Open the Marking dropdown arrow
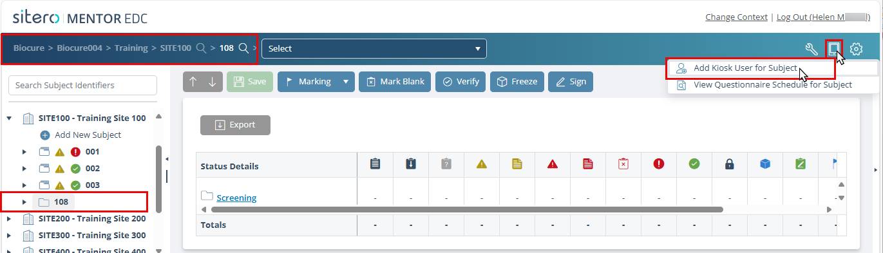Image resolution: width=883 pixels, height=253 pixels. [x=346, y=82]
